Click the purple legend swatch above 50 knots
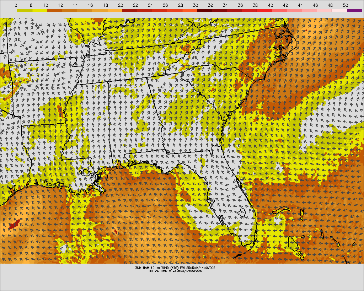Screen dimensions: 364x291 [x=355, y=10]
